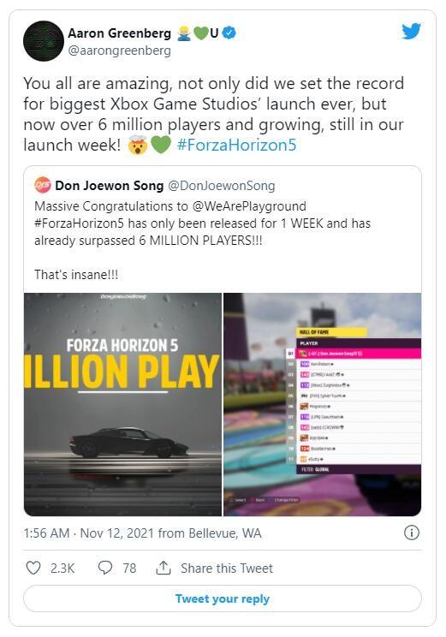Click the @DonJoewonSong handle in quote

[x=222, y=186]
